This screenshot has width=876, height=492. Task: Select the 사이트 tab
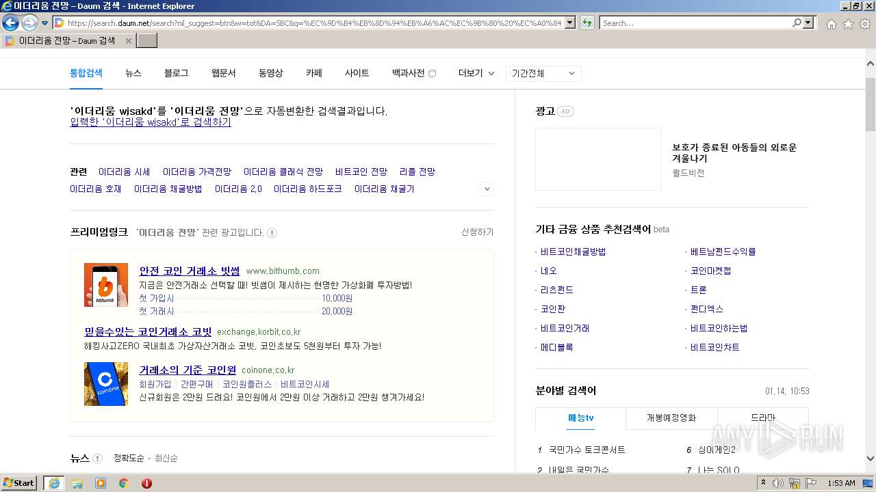click(x=357, y=73)
